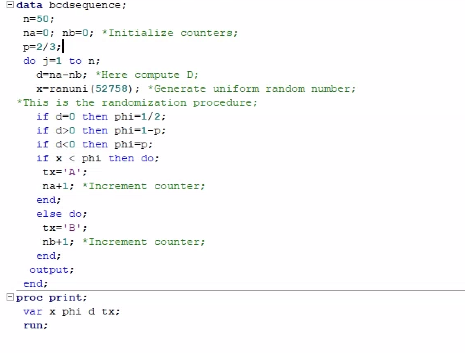Place cursor after p=2/3 statement
Screen dimensions: 465x353
[62, 47]
